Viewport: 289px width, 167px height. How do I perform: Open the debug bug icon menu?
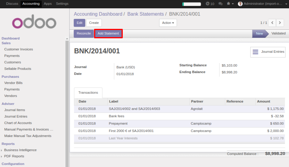point(230,4)
